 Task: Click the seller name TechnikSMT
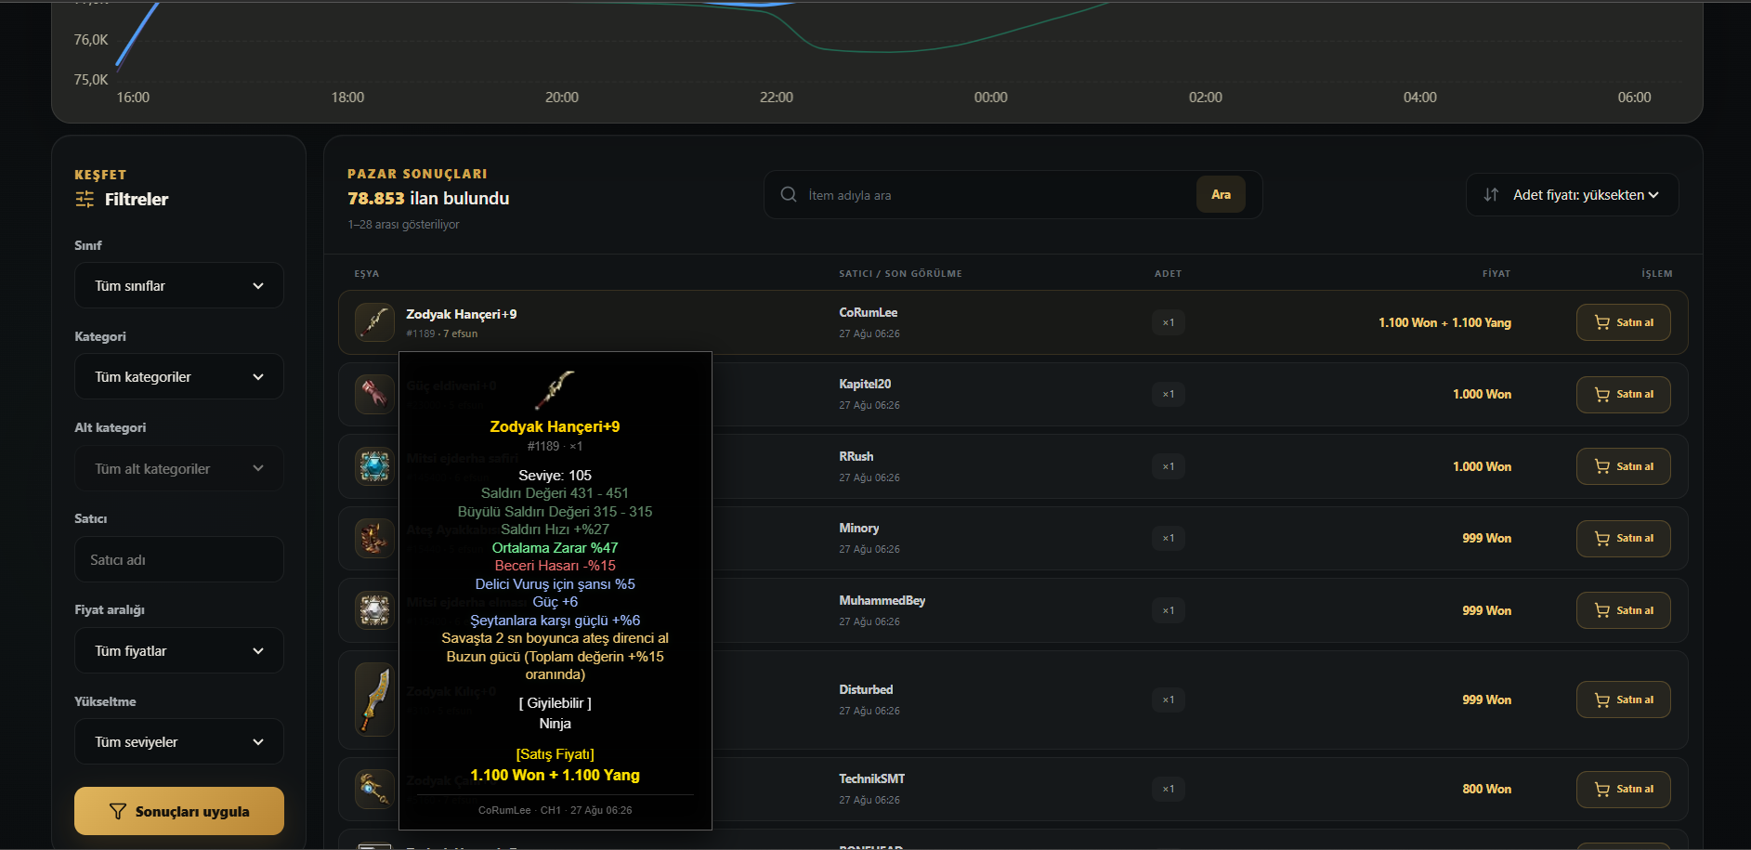pos(872,779)
